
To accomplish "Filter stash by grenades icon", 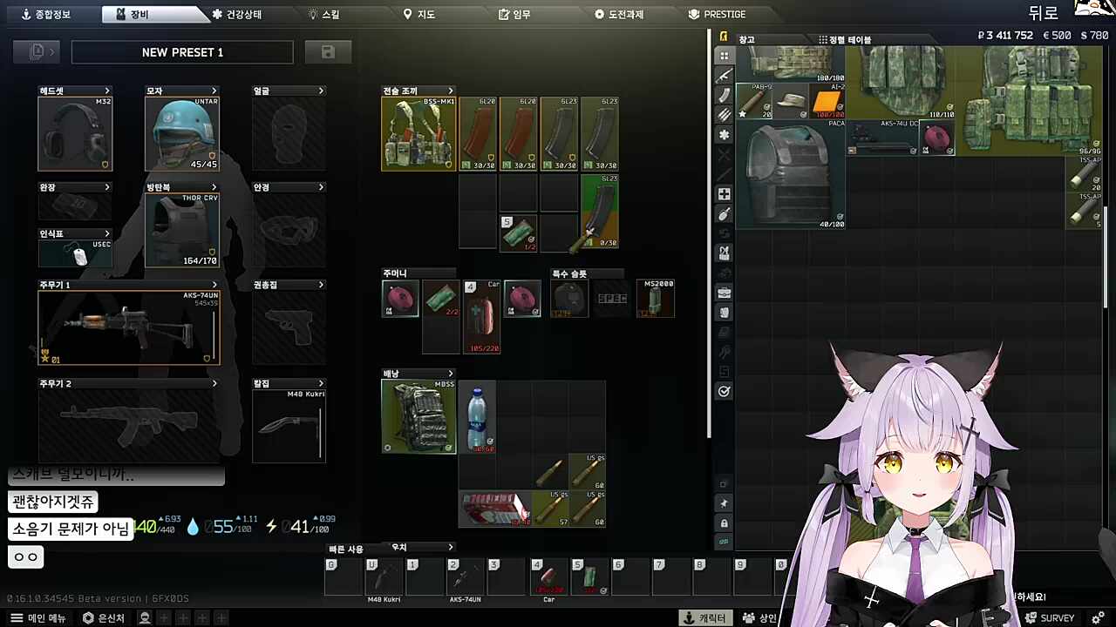I will click(x=724, y=214).
